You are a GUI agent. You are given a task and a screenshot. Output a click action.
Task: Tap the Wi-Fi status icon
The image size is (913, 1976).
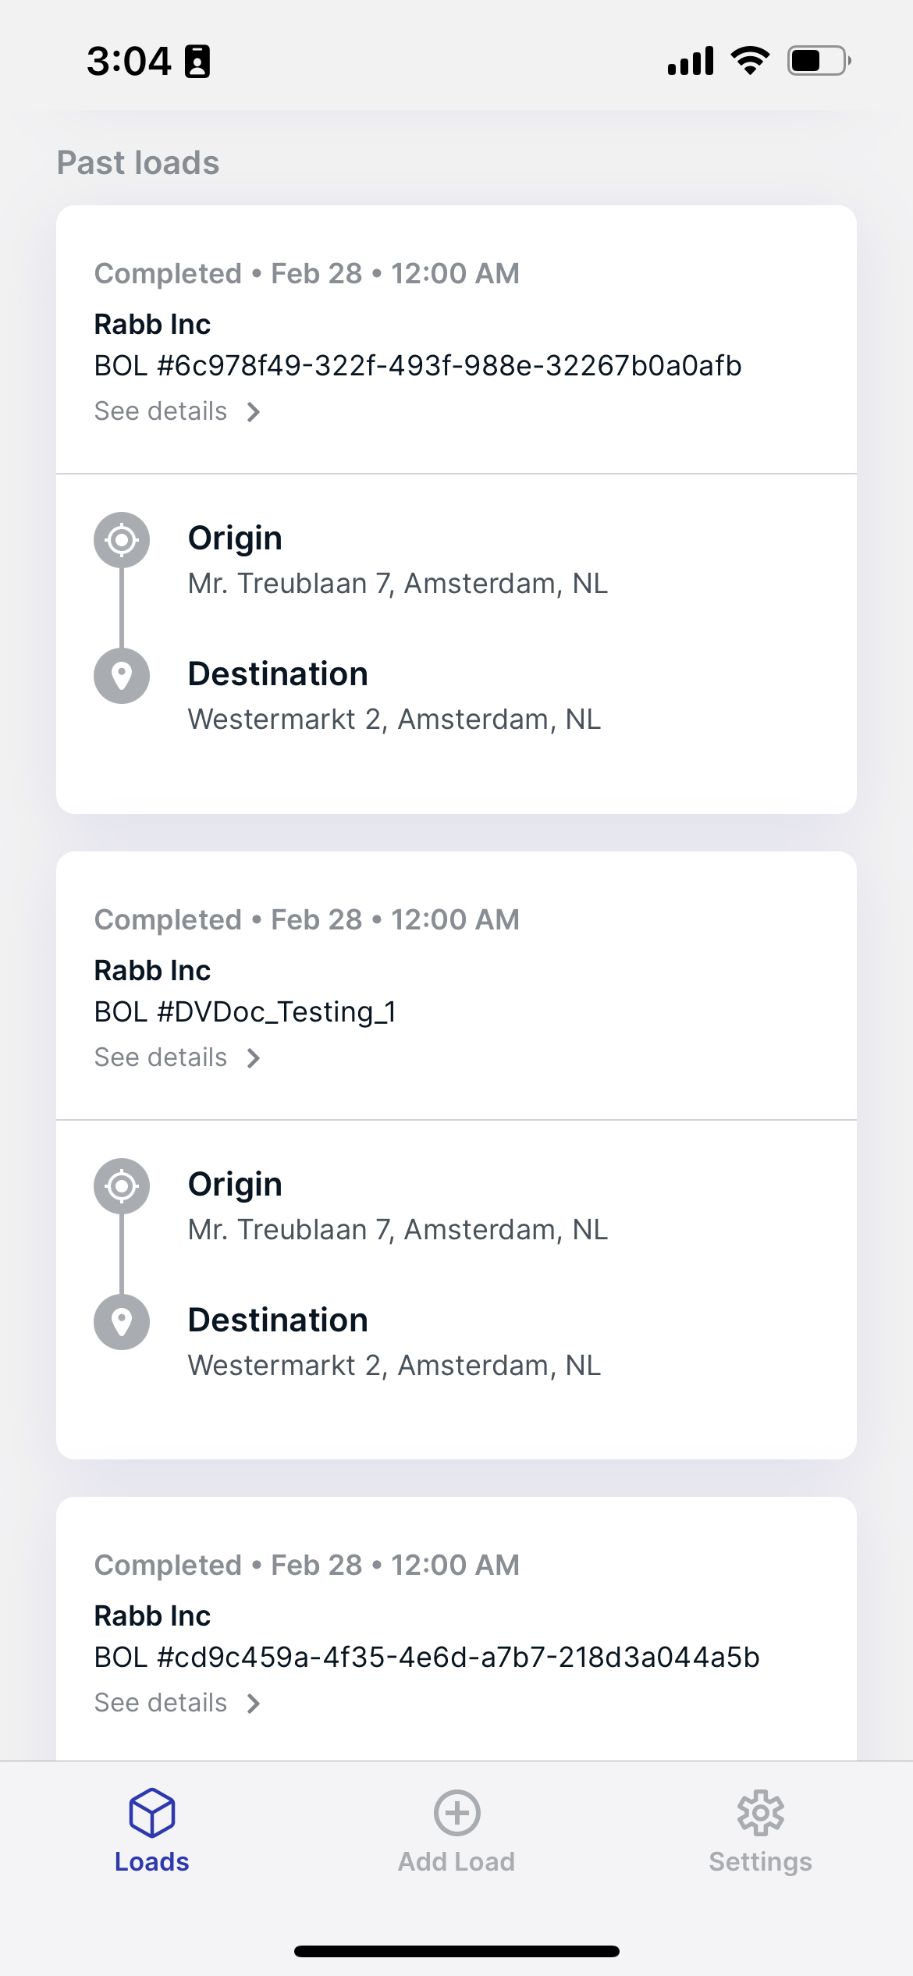click(750, 61)
